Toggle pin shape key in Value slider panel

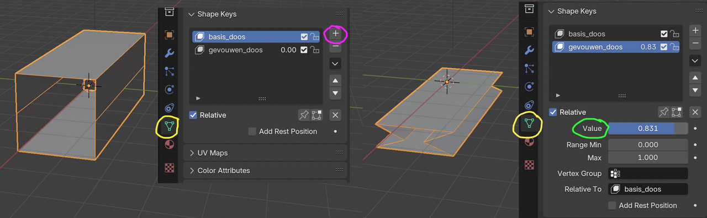tap(664, 112)
